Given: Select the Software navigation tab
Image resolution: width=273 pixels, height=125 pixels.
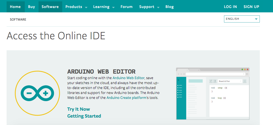Looking at the screenshot, I should [50, 7].
